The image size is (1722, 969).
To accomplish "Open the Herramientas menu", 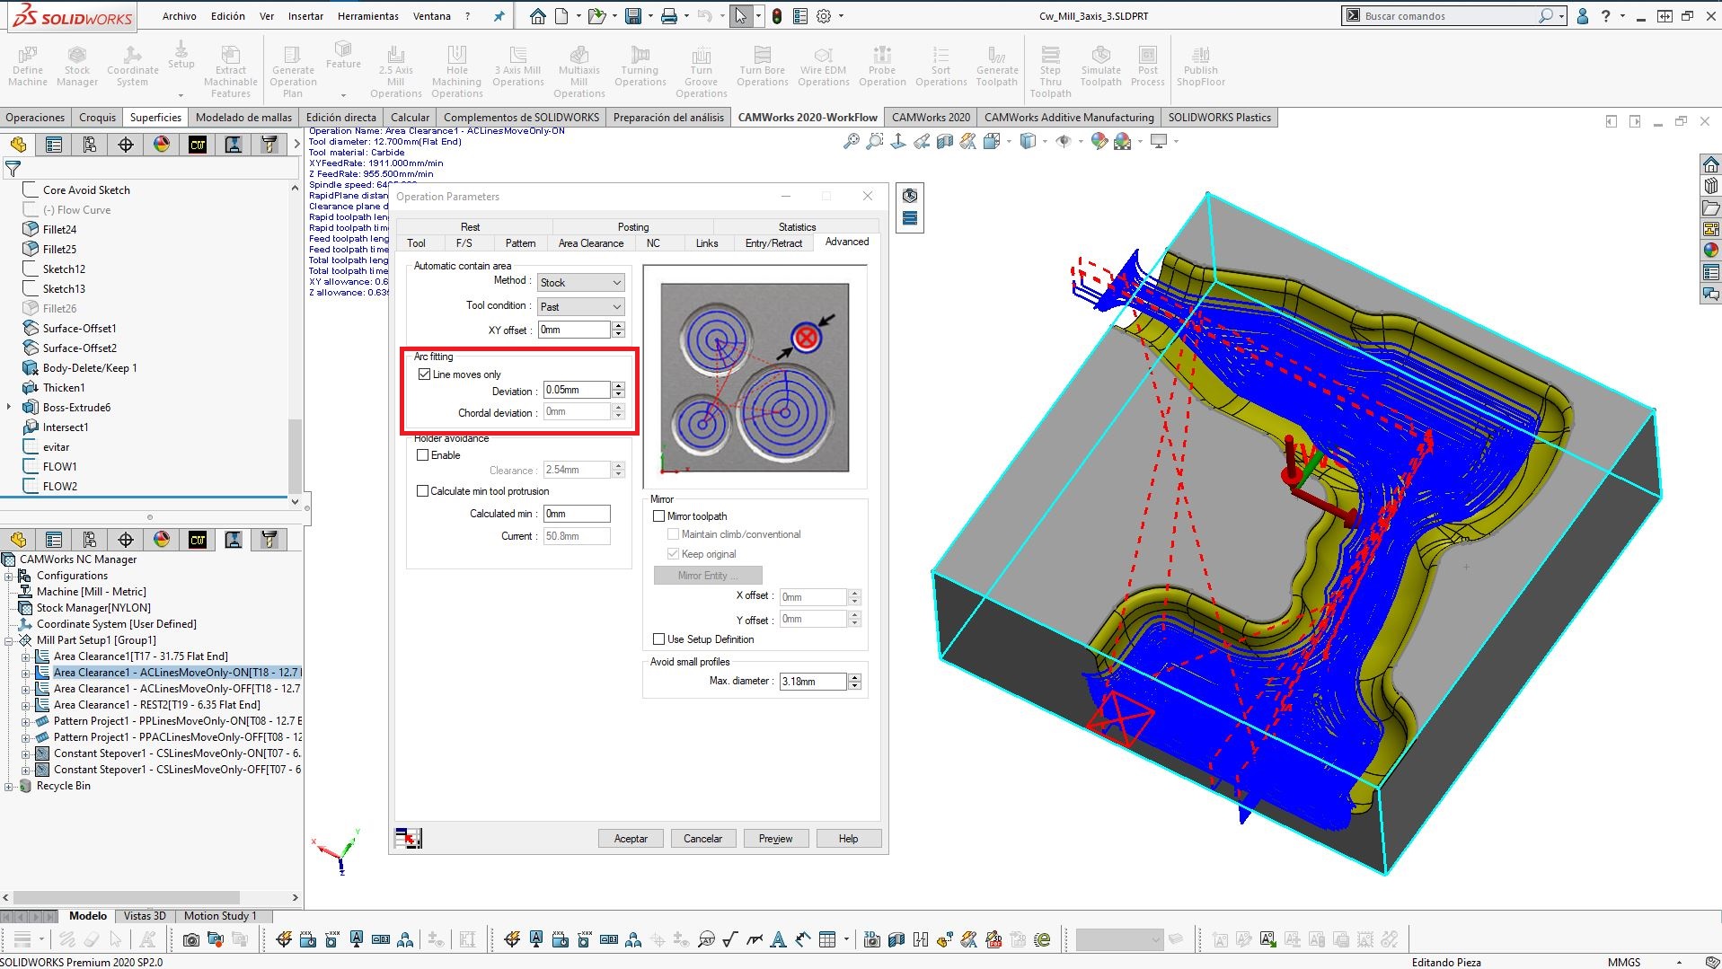I will coord(367,16).
